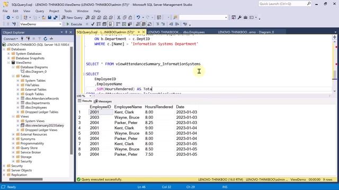Select Results to File mode
This screenshot has width=339, height=190.
click(x=149, y=24)
